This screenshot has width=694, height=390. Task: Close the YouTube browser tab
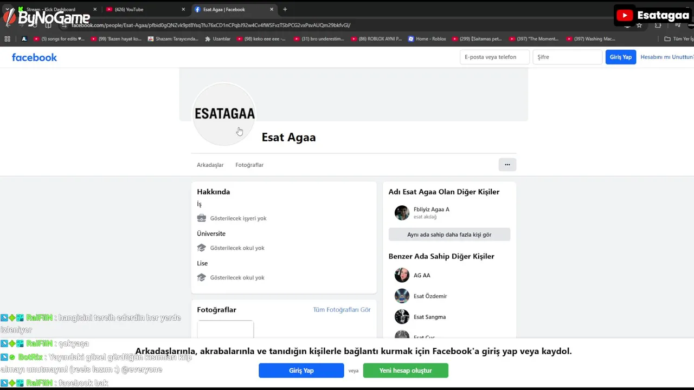click(183, 9)
